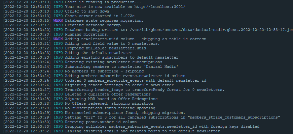
Task: Click the WARN label on the newsletters.uuid line
Action: pyautogui.click(x=58, y=39)
